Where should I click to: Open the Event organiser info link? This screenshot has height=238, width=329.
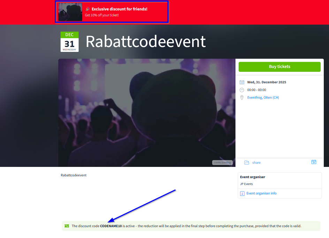(261, 193)
